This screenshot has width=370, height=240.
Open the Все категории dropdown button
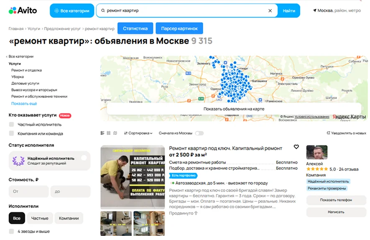(72, 10)
